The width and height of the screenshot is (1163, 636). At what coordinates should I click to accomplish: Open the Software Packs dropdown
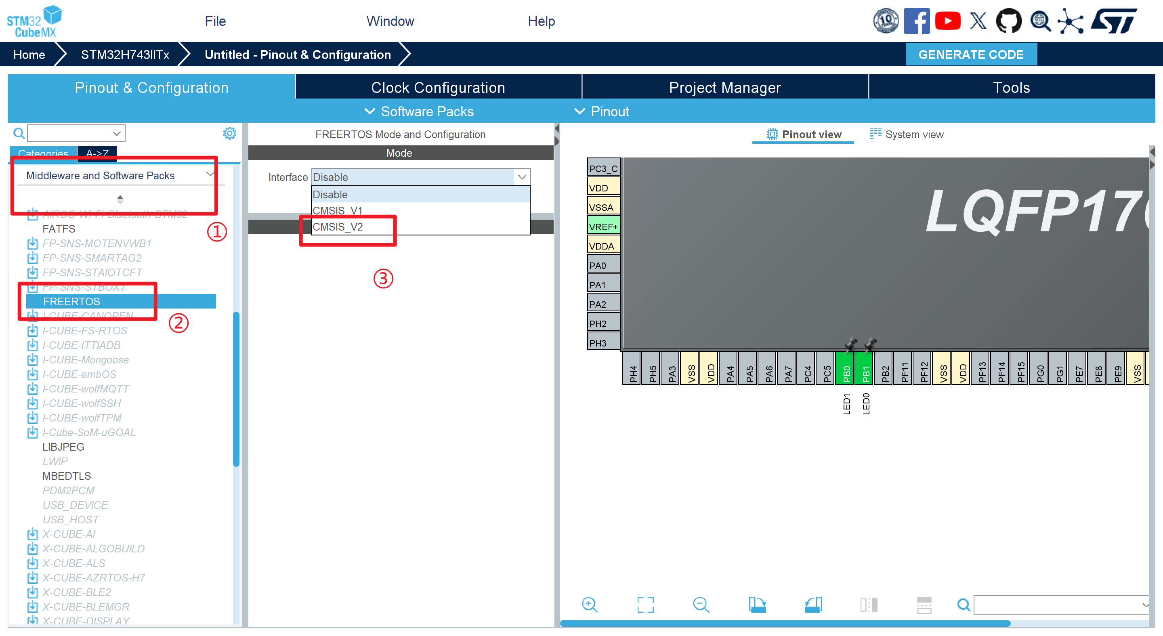[x=418, y=111]
